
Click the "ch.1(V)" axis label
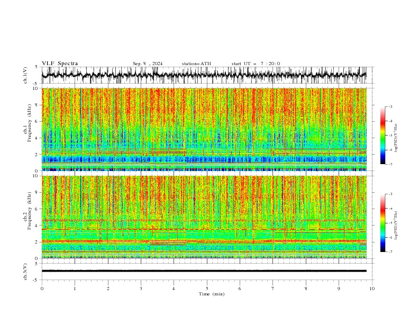(x=25, y=75)
